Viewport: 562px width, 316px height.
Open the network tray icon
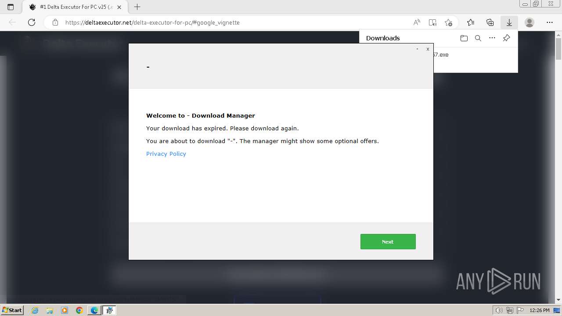509,310
